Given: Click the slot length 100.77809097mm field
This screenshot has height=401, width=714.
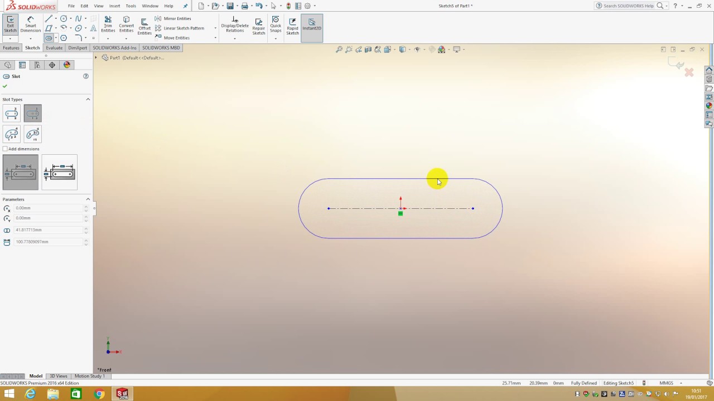Looking at the screenshot, I should tap(48, 242).
